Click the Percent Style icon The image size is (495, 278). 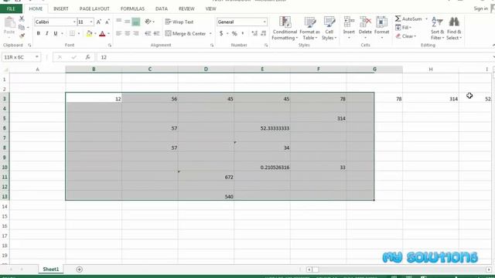click(x=234, y=33)
